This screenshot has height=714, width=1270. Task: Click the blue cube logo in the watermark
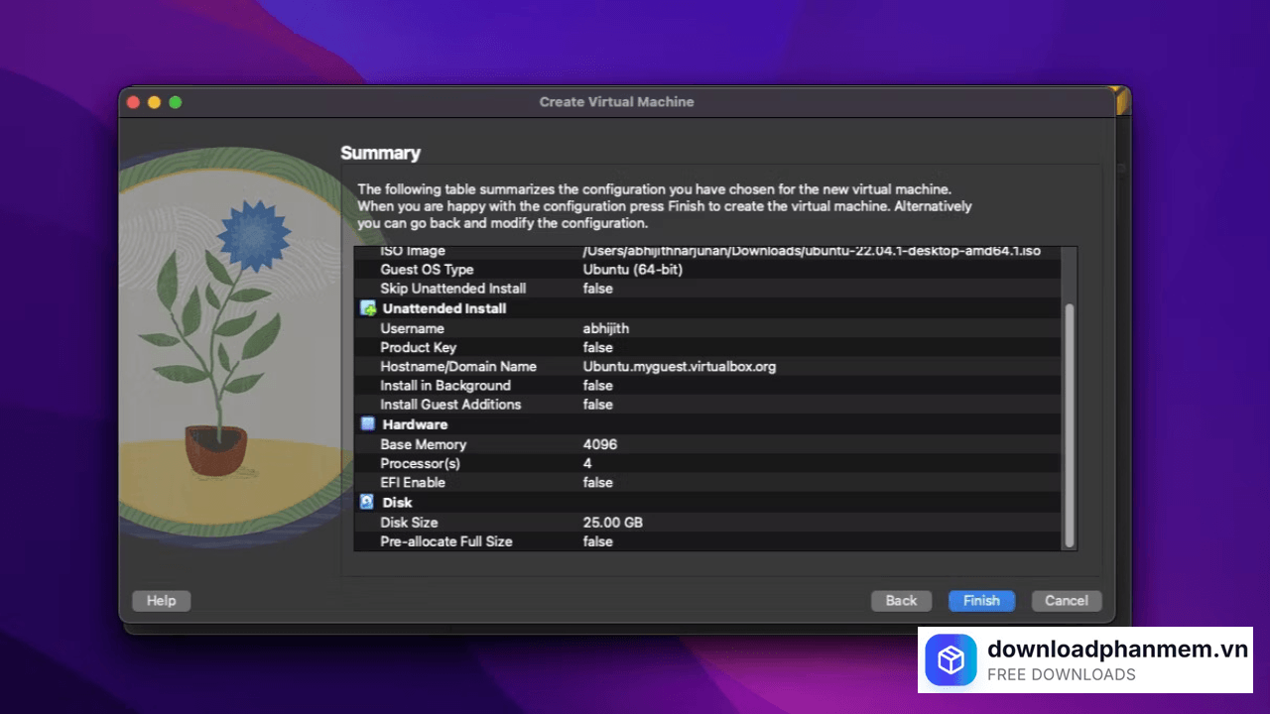(951, 659)
